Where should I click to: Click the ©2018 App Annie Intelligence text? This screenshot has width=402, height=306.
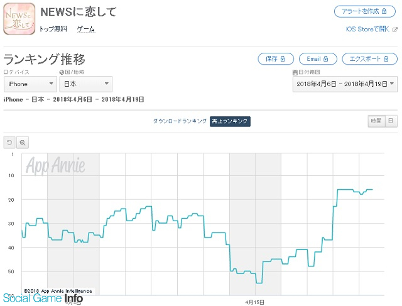pos(58,291)
